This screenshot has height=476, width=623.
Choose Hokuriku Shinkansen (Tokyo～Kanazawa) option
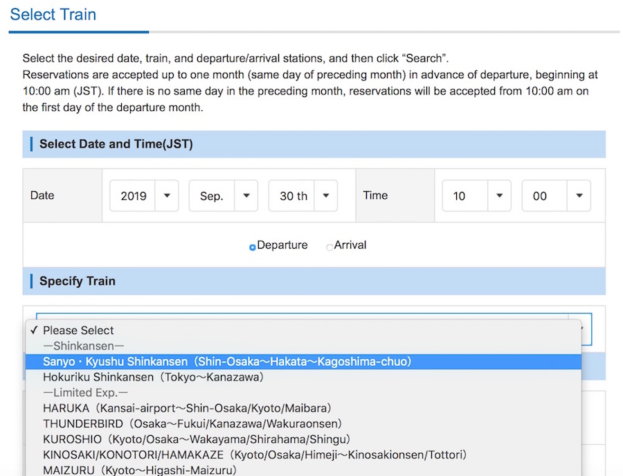[153, 377]
